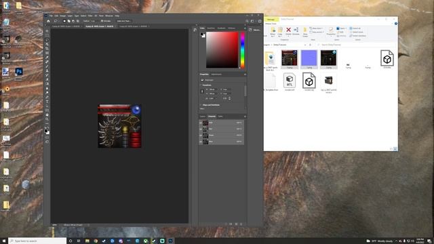Click Invert selection in Explorer ribbon
This screenshot has width=434, height=244.
pos(358,36)
